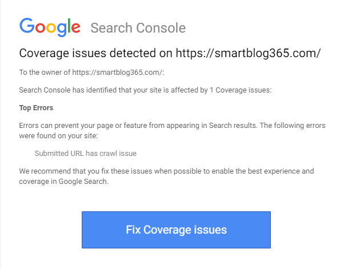Click the word 'Search' in the header title
348x269 pixels.
(x=111, y=28)
